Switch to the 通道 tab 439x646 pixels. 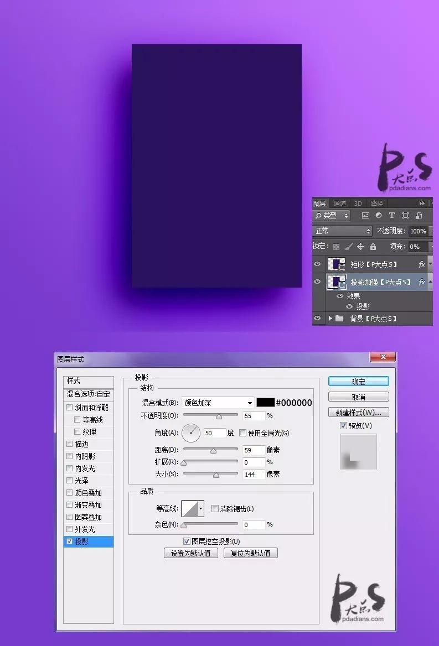[340, 204]
